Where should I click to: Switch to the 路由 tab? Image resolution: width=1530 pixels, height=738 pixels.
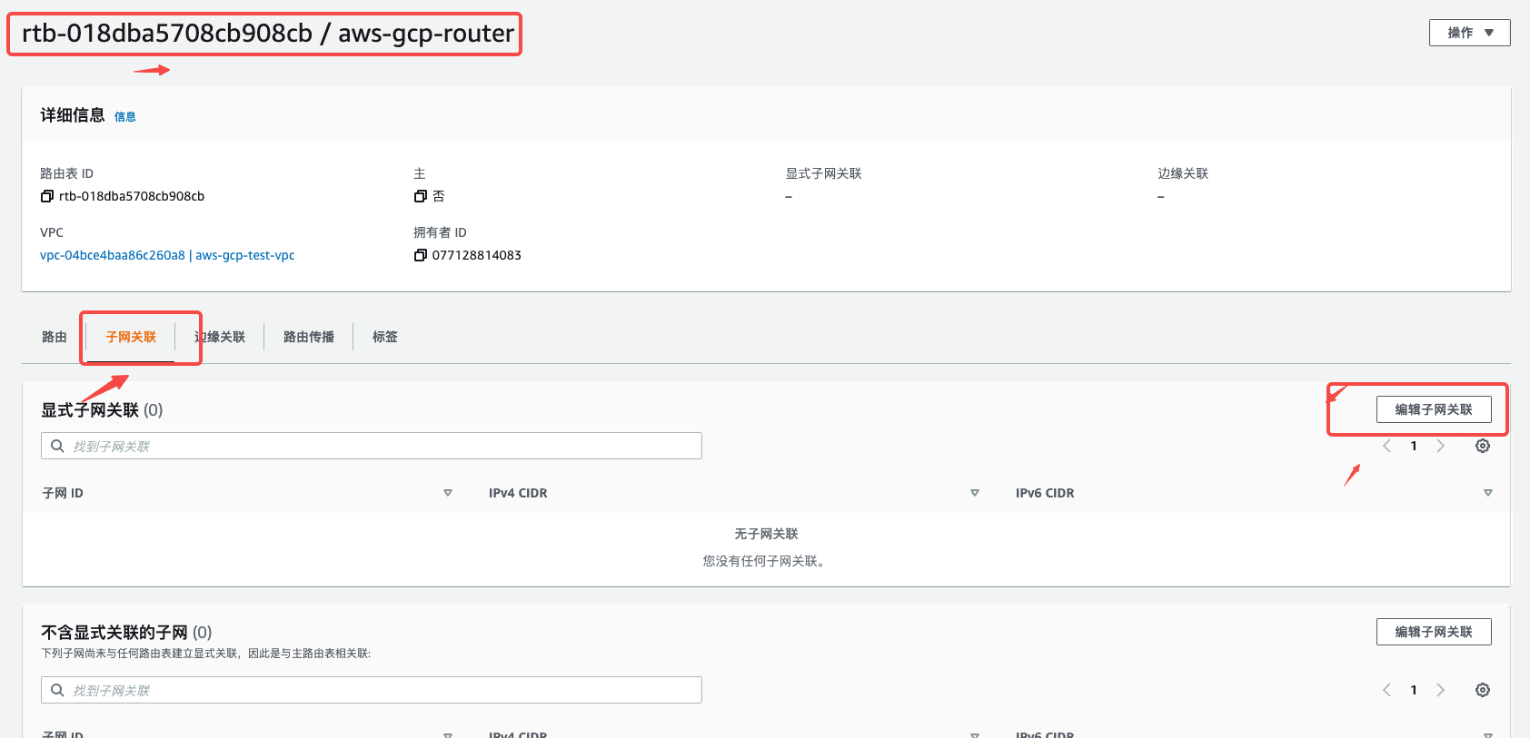pos(55,337)
